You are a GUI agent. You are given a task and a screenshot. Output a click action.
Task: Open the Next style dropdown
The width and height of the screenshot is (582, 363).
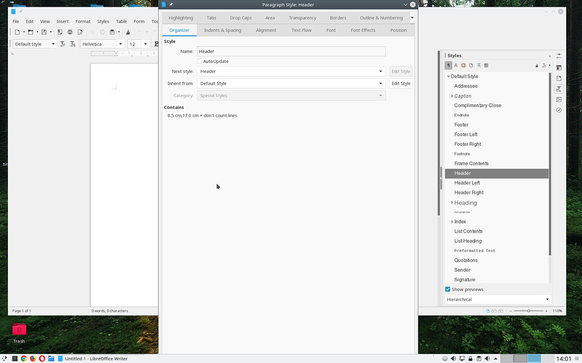[x=381, y=71]
